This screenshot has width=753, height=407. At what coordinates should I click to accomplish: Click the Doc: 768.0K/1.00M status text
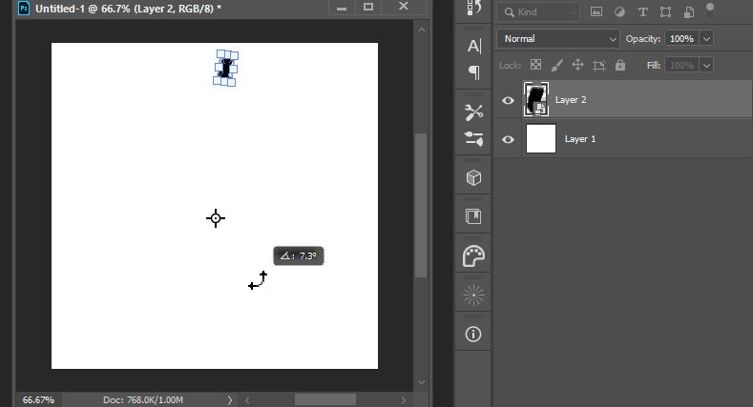142,399
